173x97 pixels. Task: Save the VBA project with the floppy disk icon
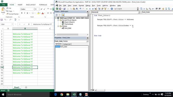[64, 9]
